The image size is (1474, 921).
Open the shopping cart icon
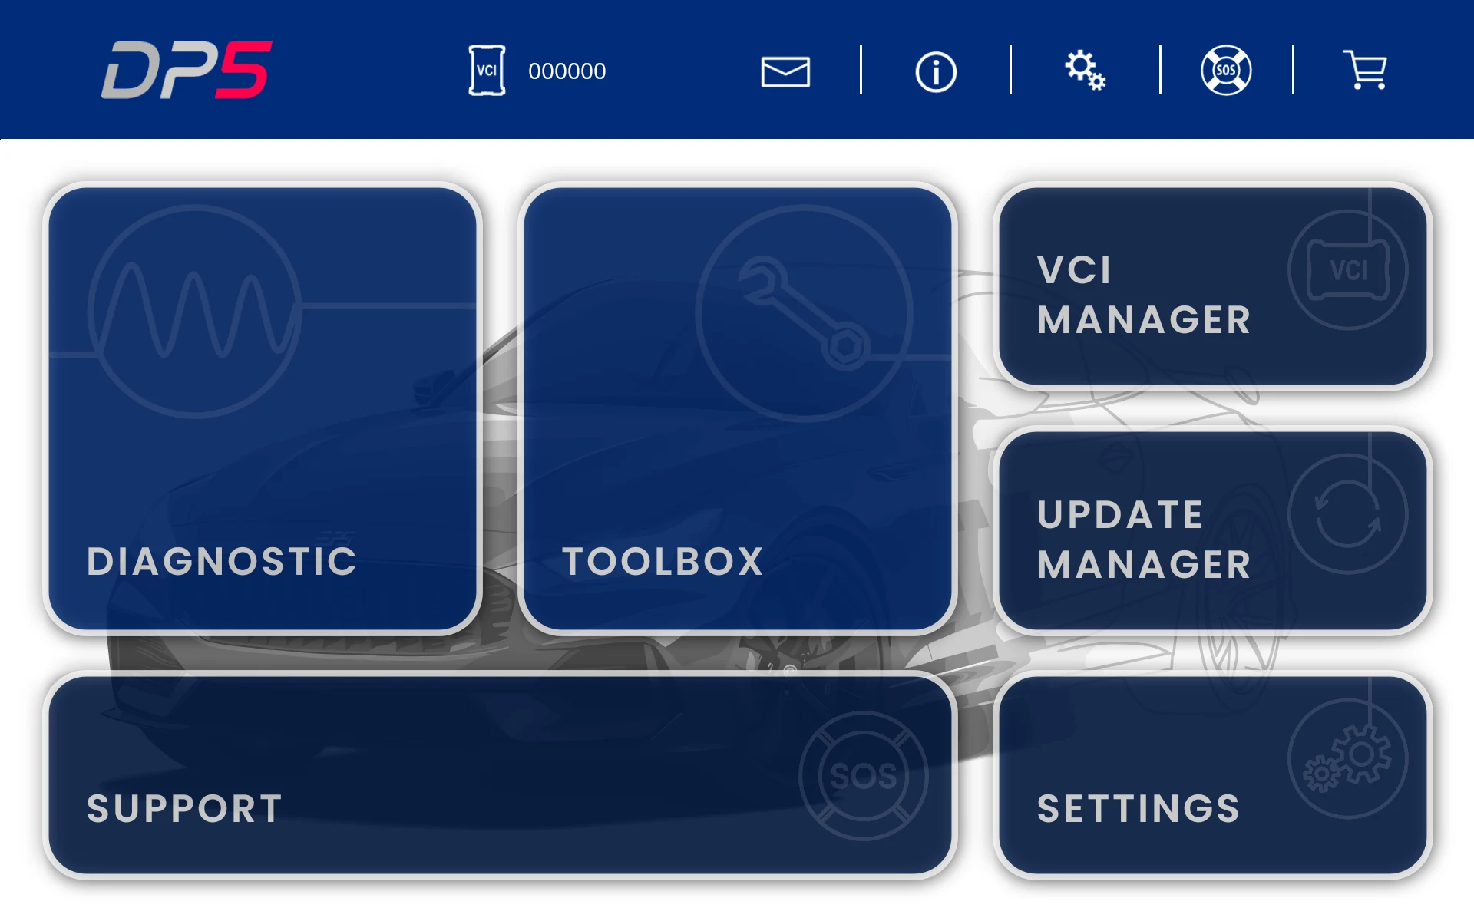coord(1365,70)
